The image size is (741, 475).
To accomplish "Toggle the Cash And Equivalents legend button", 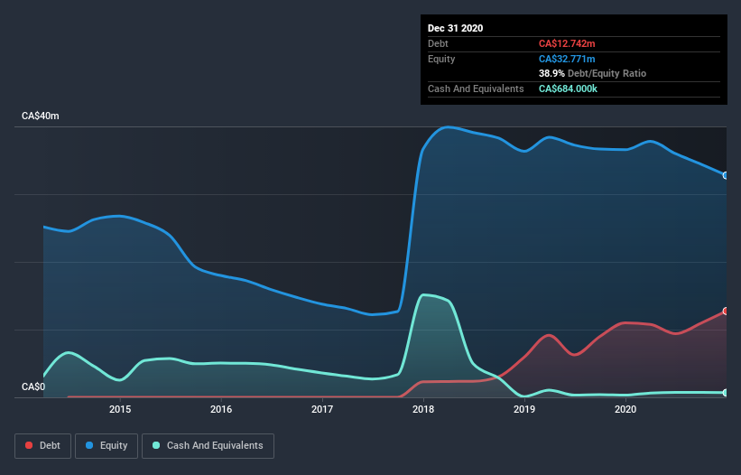I will coord(208,446).
